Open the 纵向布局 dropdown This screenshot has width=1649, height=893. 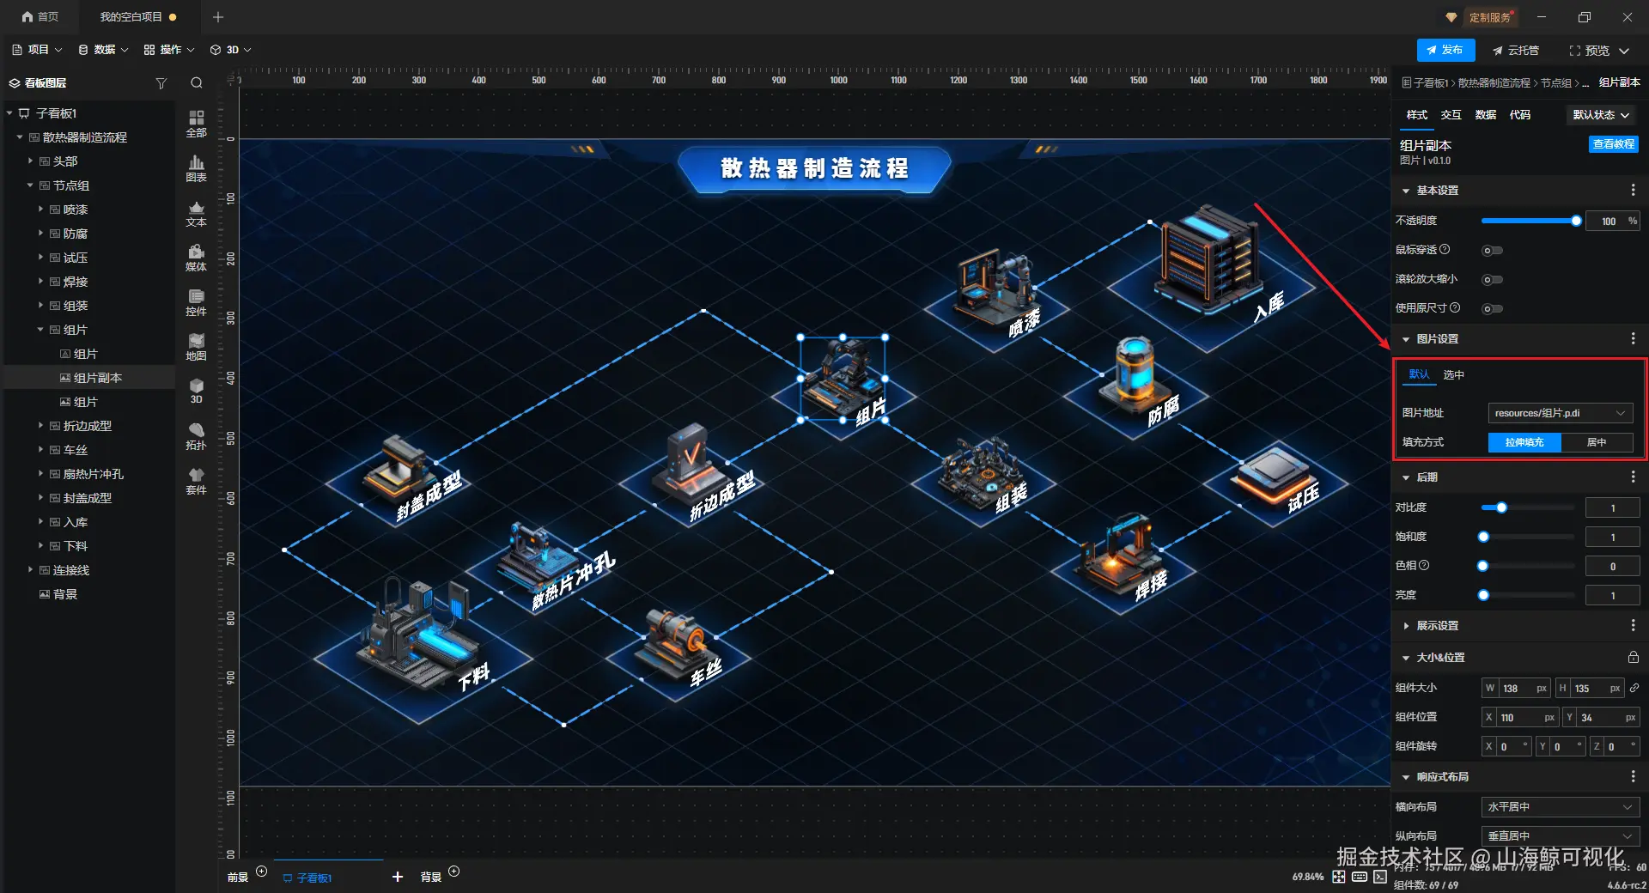coord(1560,835)
